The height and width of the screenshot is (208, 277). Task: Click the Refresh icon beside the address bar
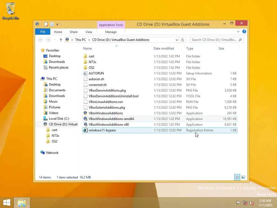183,40
